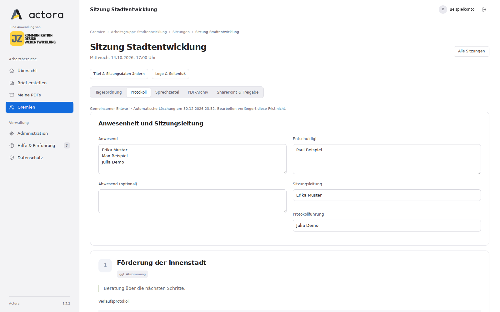This screenshot has width=500, height=312.
Task: Select Gremien in the sidebar
Action: pos(39,107)
